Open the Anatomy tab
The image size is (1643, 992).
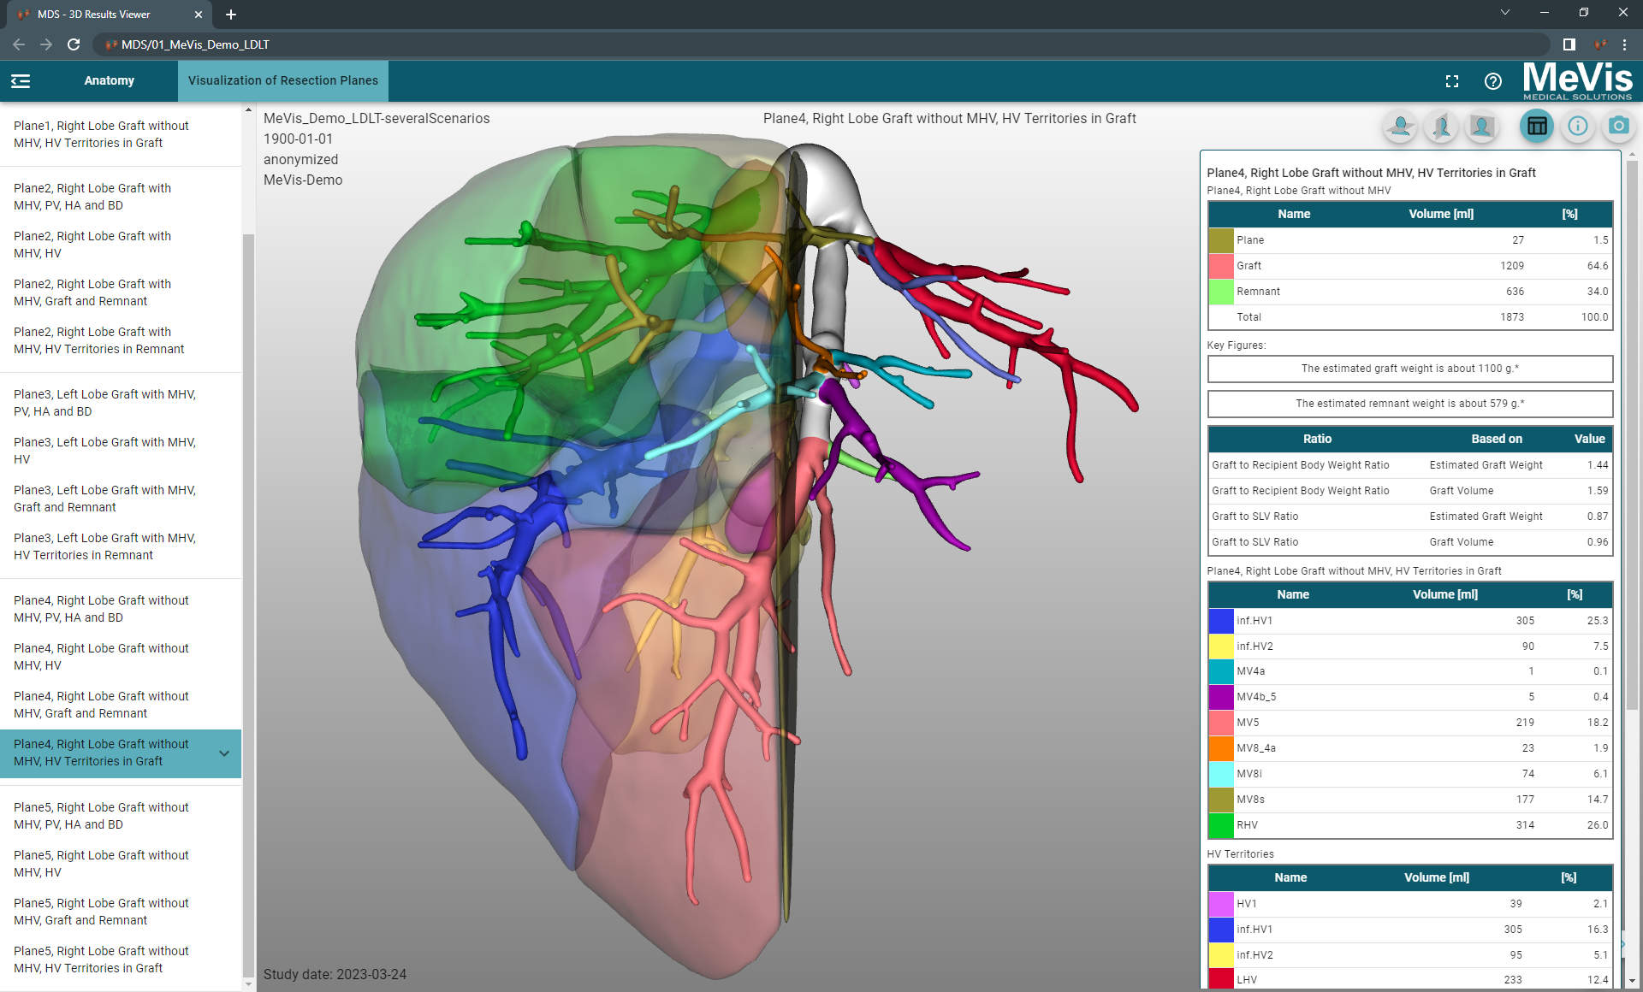click(109, 80)
